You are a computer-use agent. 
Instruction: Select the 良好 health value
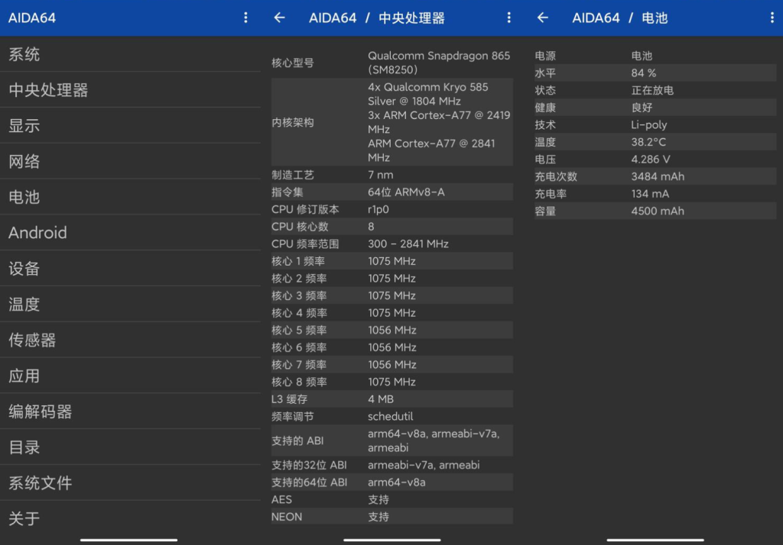pyautogui.click(x=642, y=108)
